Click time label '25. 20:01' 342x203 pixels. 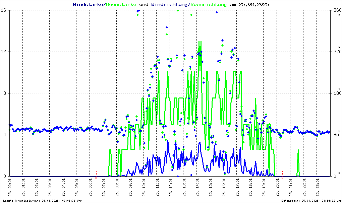(x=277, y=188)
